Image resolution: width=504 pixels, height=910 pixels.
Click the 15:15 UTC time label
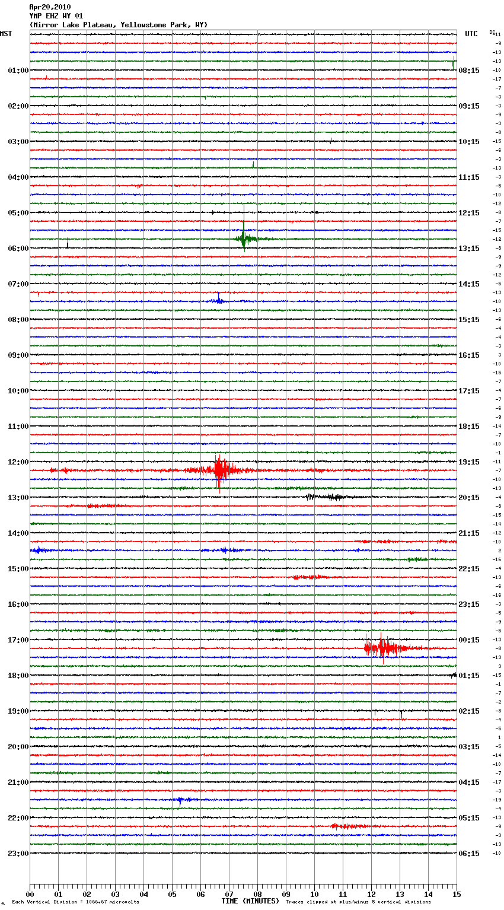point(469,320)
